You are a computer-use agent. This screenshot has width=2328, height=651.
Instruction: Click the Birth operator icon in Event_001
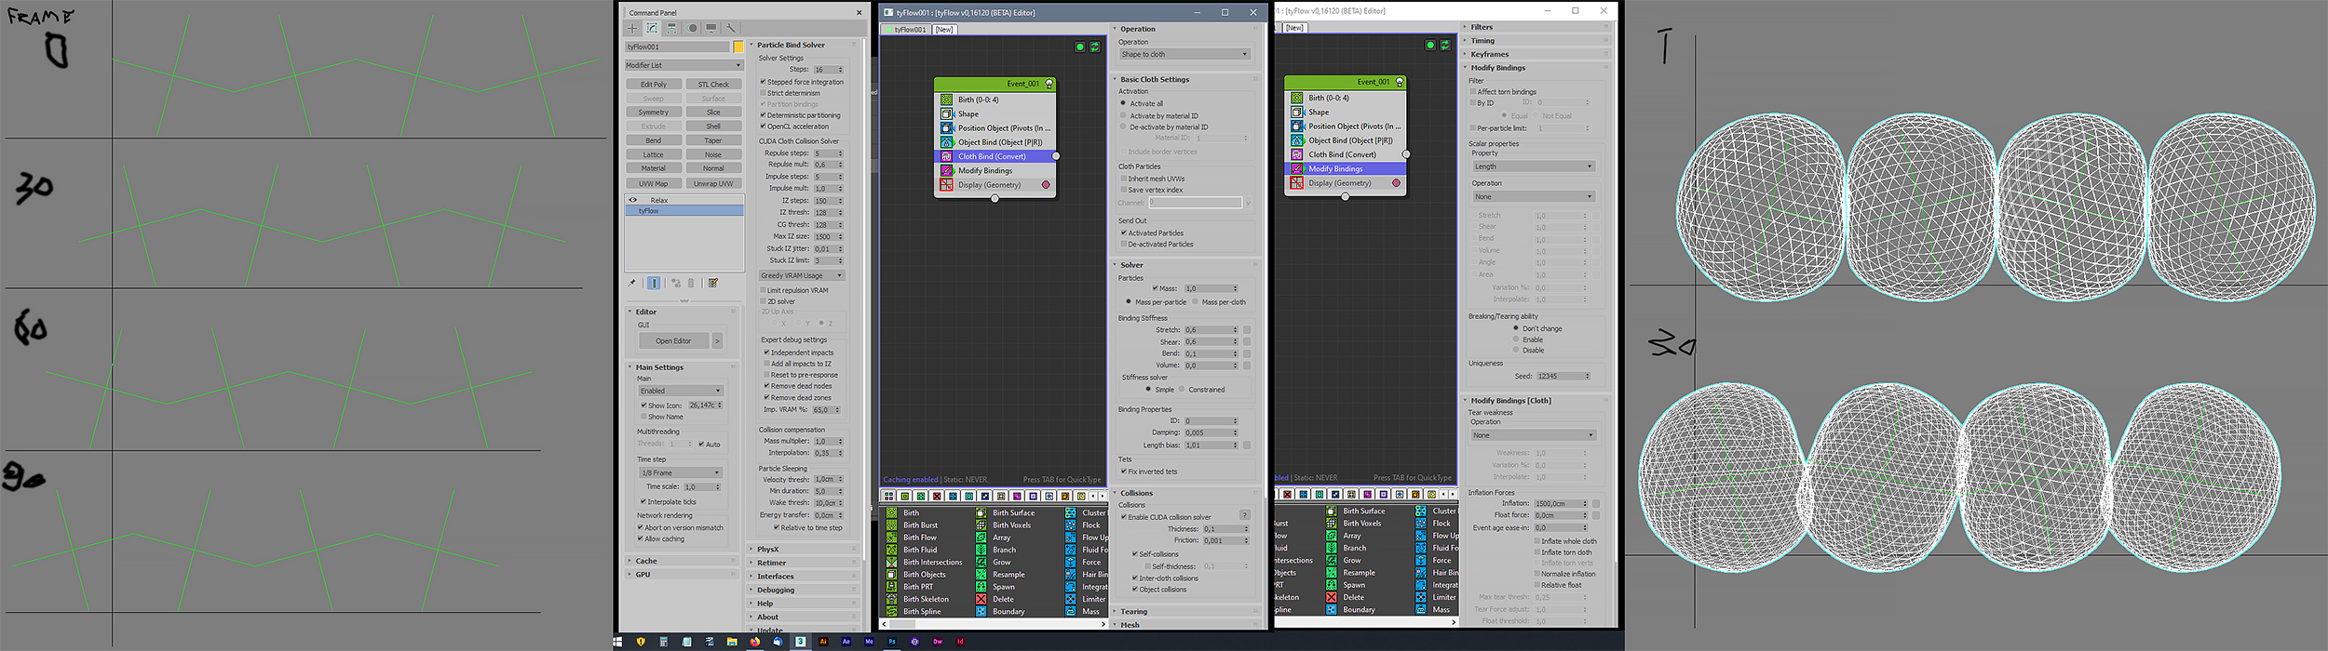click(946, 100)
